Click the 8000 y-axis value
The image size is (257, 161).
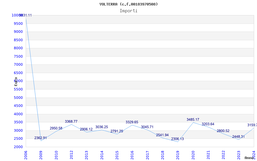pyautogui.click(x=18, y=48)
